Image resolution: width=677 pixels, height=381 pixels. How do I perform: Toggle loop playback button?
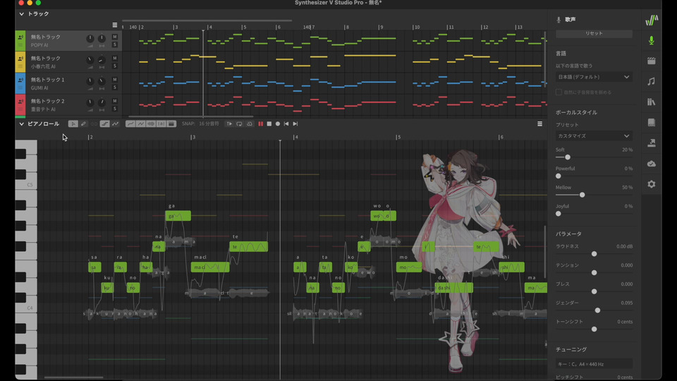click(239, 124)
